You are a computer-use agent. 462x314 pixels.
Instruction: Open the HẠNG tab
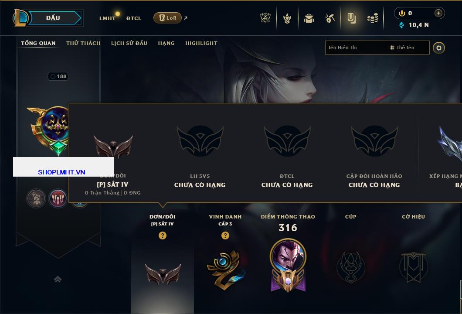click(166, 43)
